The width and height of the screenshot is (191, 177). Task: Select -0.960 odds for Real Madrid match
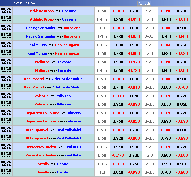click(x=118, y=79)
